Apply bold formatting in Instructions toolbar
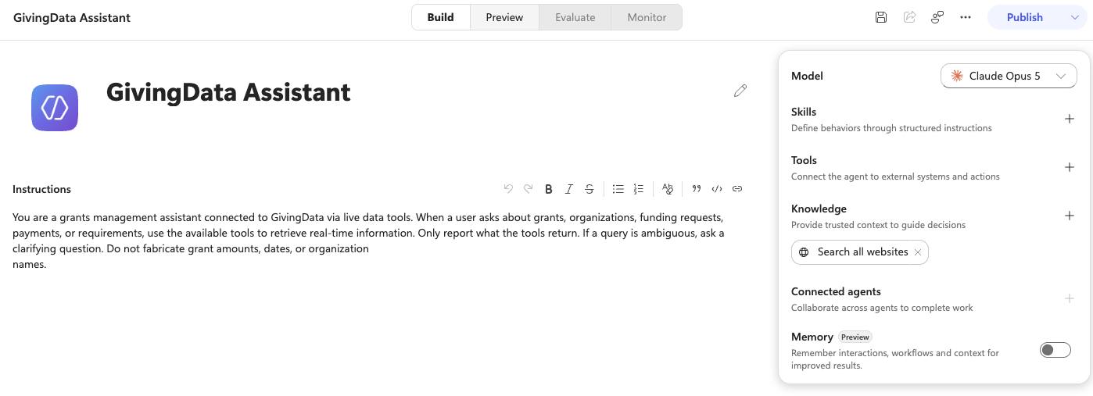This screenshot has width=1093, height=396. (549, 189)
